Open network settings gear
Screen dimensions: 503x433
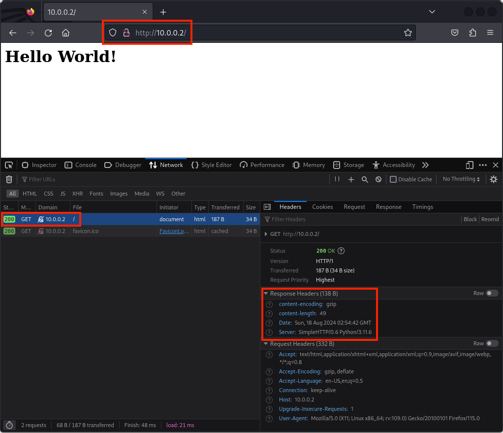[494, 179]
